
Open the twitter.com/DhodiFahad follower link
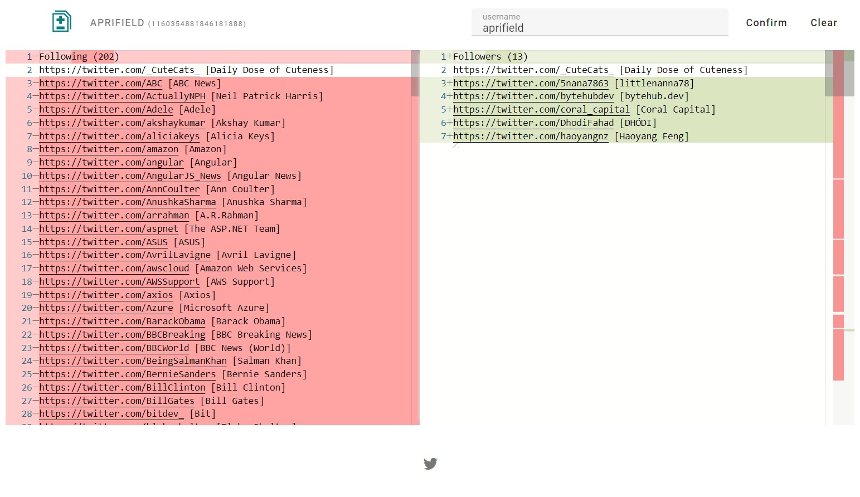pos(533,123)
